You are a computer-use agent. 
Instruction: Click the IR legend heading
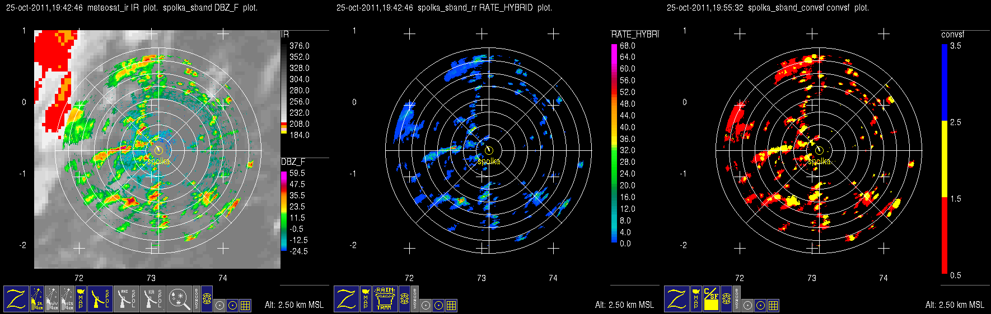285,34
